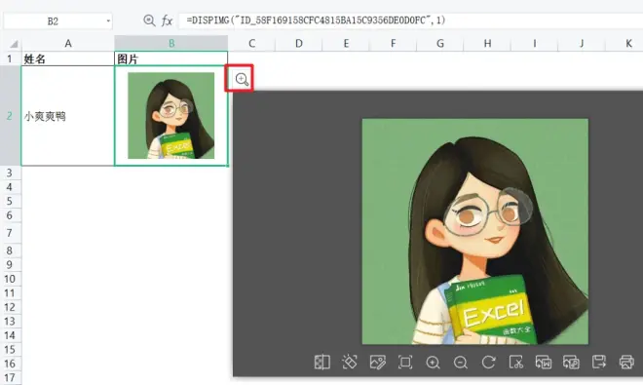Save the image with export icon
The width and height of the screenshot is (643, 385).
click(x=599, y=362)
